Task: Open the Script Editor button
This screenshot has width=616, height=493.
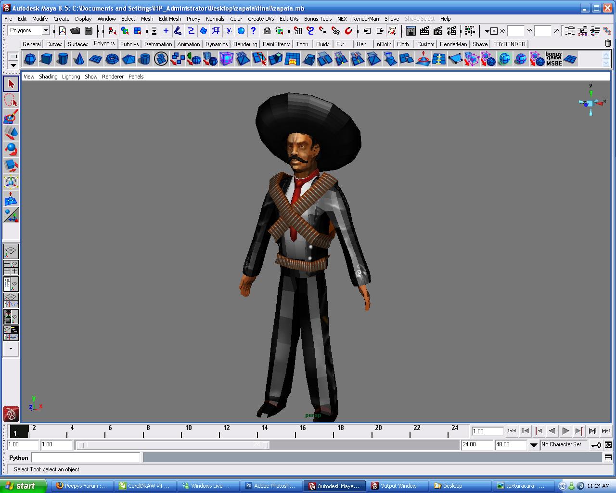Action: click(608, 457)
